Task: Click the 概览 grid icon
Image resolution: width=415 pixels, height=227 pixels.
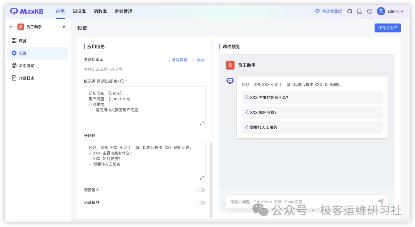Action: (x=14, y=40)
